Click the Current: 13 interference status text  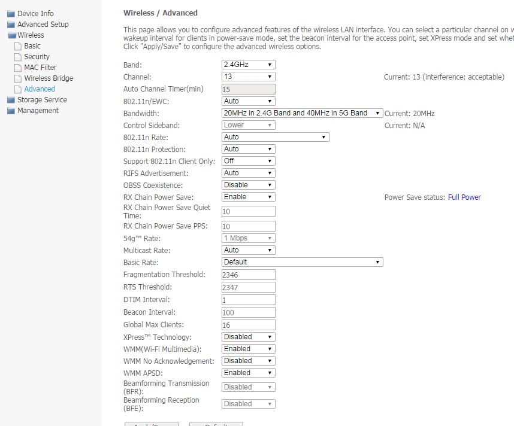[x=444, y=77]
